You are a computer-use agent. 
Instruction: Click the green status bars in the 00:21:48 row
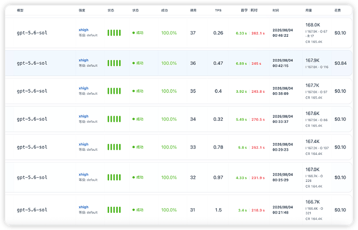coord(114,210)
